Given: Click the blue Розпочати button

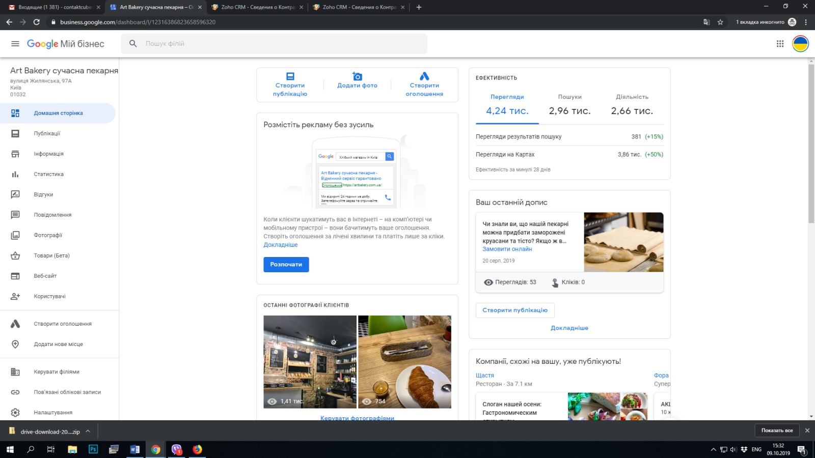Looking at the screenshot, I should pyautogui.click(x=286, y=265).
